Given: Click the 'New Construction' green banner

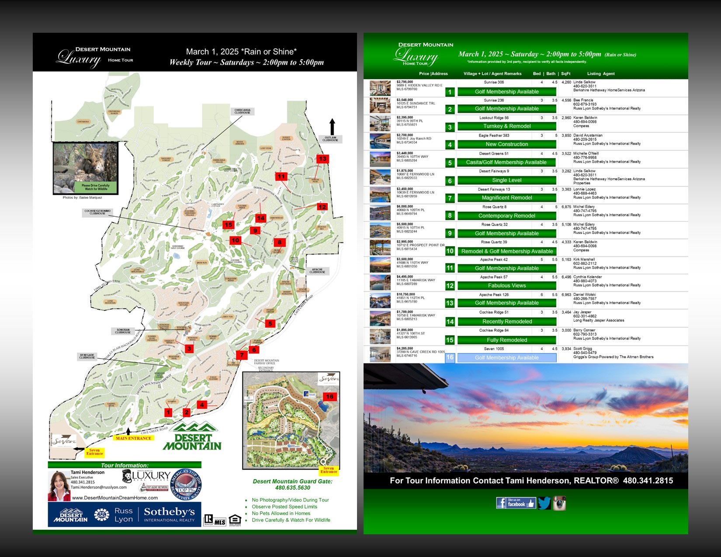Looking at the screenshot, I should point(507,144).
